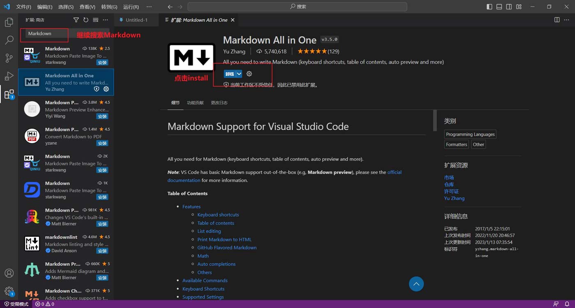Open the Search view in activity bar
The height and width of the screenshot is (308, 575).
[x=9, y=40]
